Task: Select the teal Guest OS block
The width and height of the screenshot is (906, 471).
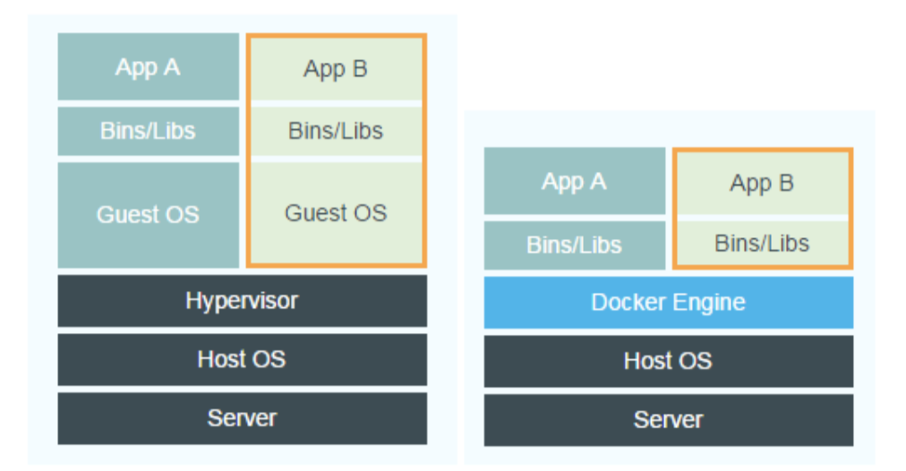Action: pos(148,214)
